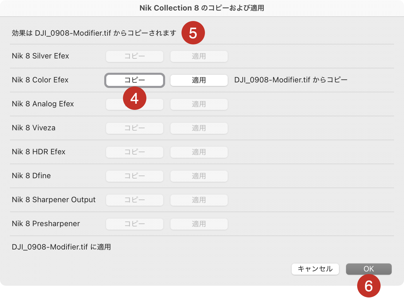The width and height of the screenshot is (404, 298).
Task: Click 適用 button for Nik 8 Sharpener Output
Action: [x=199, y=200]
